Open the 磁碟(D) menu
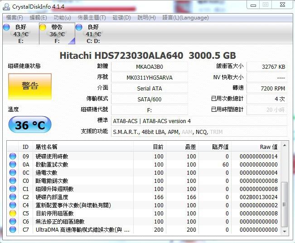Image resolution: width=295 pixels, height=243 pixels. pos(121,18)
